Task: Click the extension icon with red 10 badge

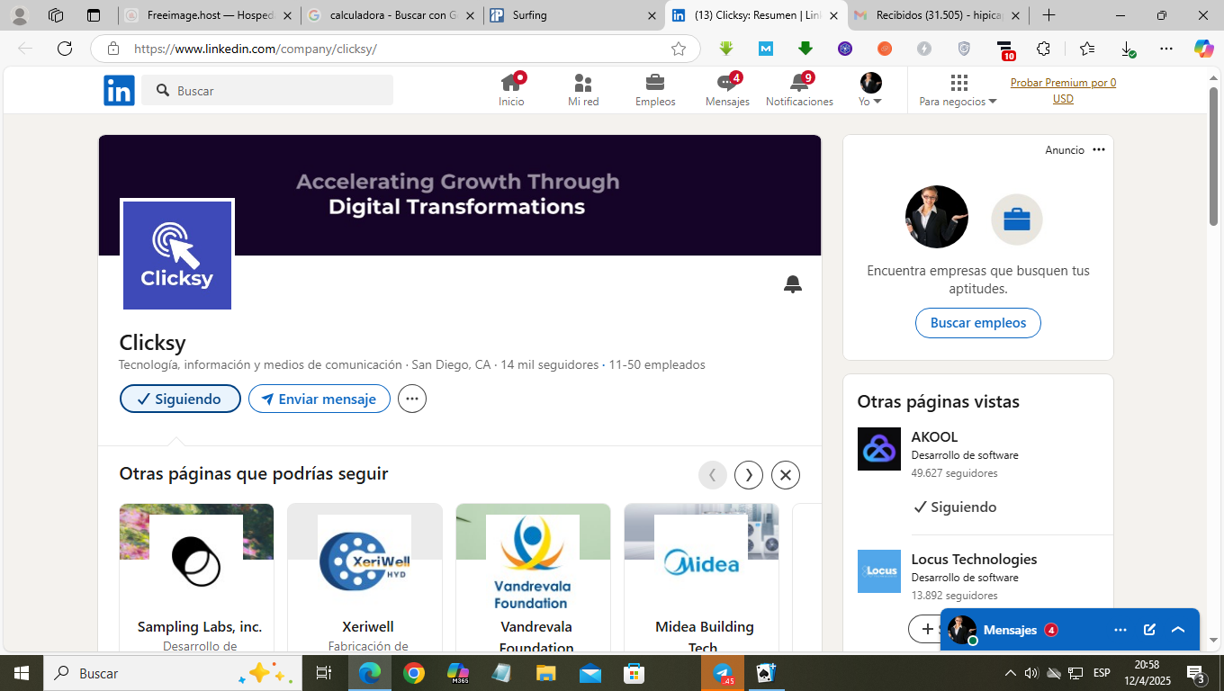Action: pos(1004,49)
